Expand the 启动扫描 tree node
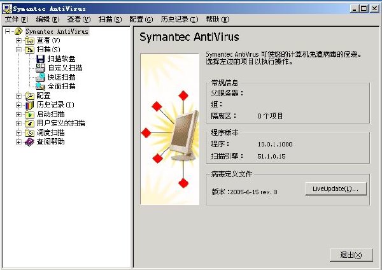 pyautogui.click(x=18, y=114)
